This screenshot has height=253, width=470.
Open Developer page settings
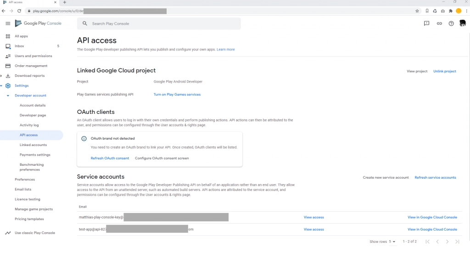[33, 115]
